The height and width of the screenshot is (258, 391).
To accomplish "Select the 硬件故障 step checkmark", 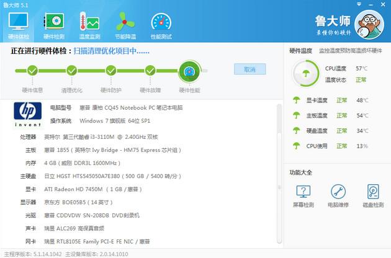I will point(150,71).
